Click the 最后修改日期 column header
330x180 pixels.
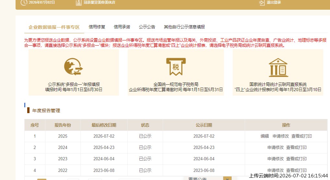104,125
